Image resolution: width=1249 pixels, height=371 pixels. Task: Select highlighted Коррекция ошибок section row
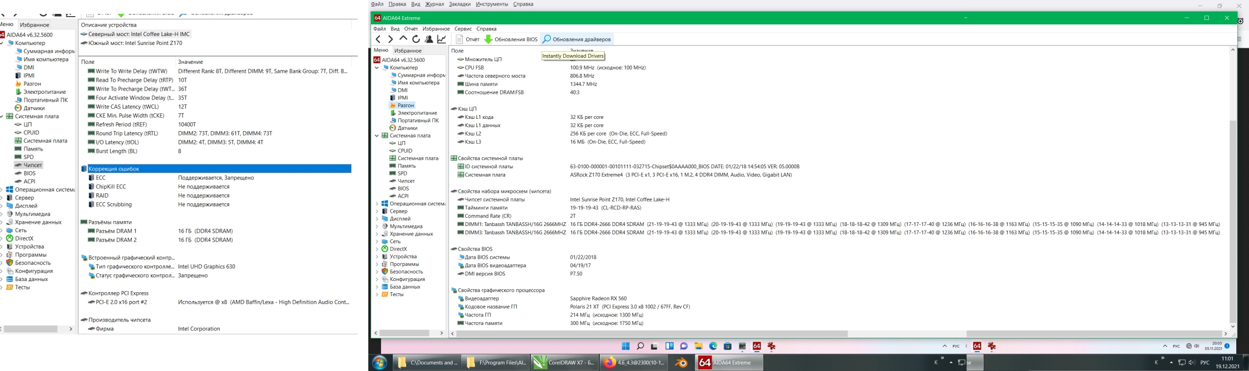216,169
